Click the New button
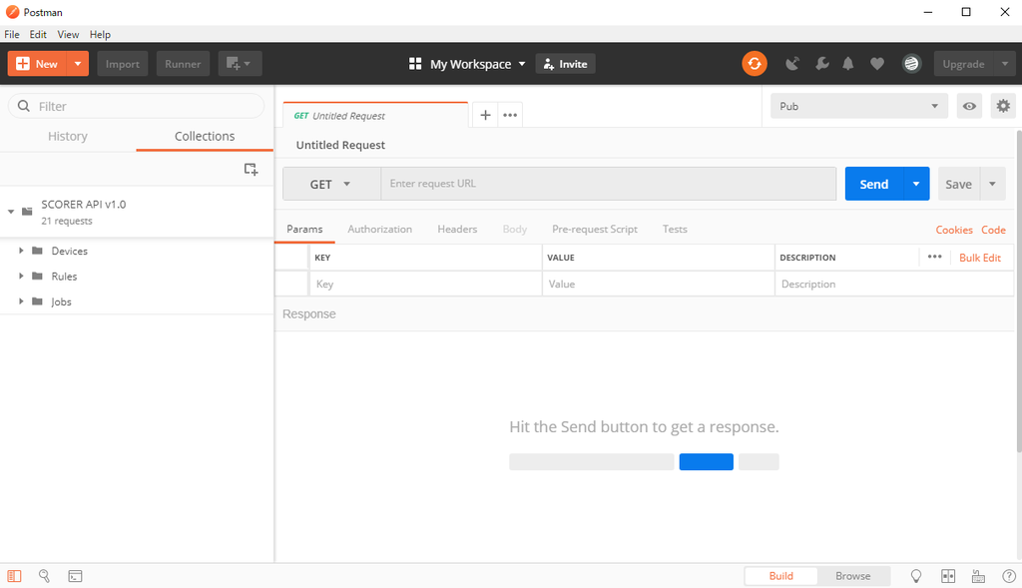 pyautogui.click(x=37, y=64)
